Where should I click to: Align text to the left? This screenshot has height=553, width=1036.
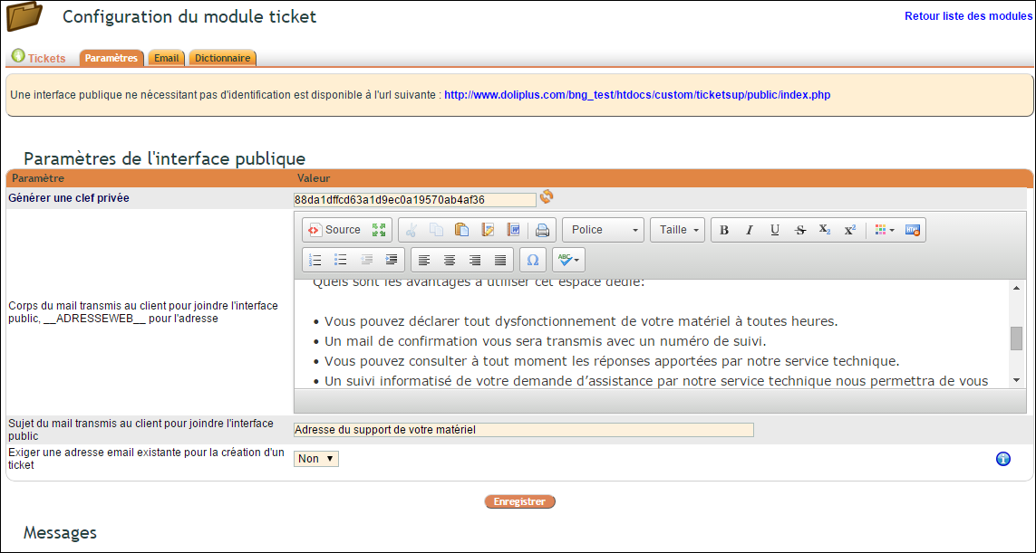424,260
